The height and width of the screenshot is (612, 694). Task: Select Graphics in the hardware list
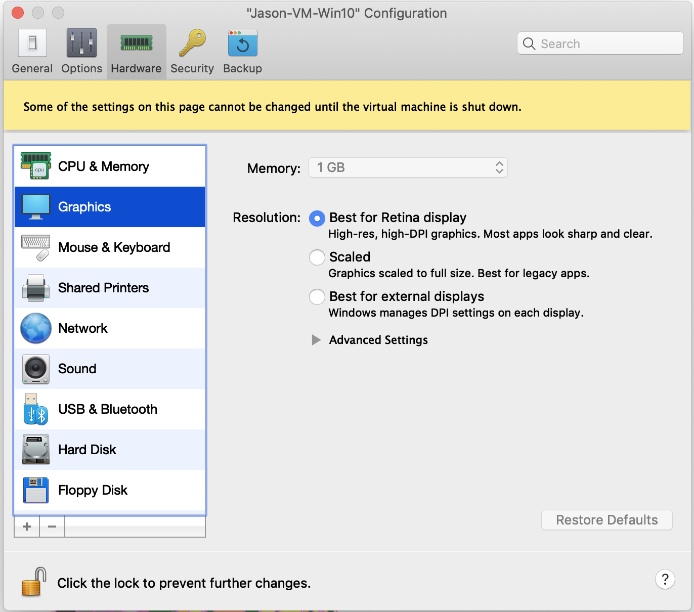[x=110, y=207]
